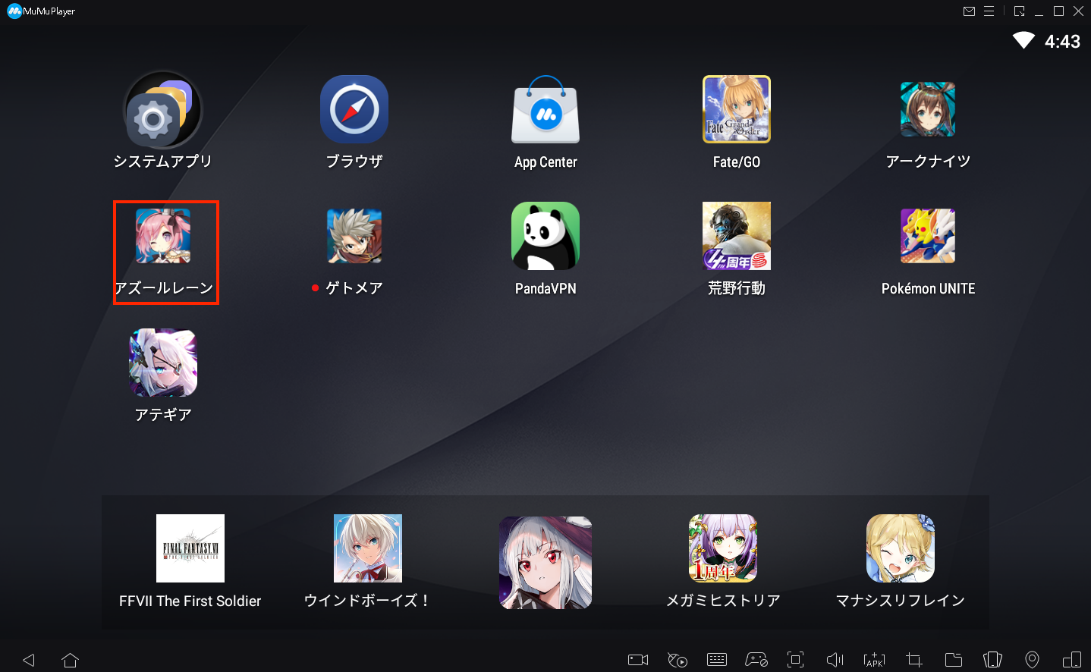Open the shared folder
1091x672 pixels.
coord(954,660)
